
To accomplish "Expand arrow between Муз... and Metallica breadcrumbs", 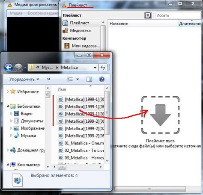I will (x=57, y=68).
